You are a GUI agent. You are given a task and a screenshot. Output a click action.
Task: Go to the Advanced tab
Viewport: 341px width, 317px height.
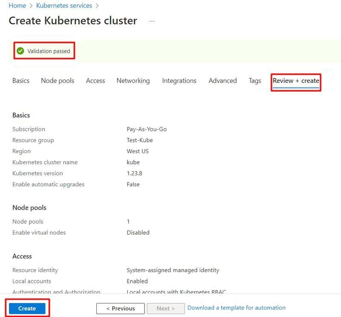coord(223,80)
